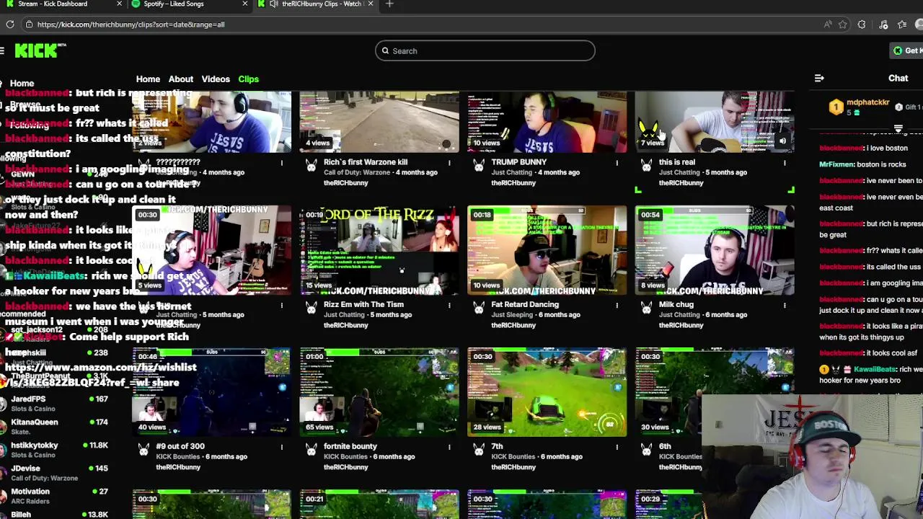
Task: Click the search magnifier icon
Action: coord(385,51)
